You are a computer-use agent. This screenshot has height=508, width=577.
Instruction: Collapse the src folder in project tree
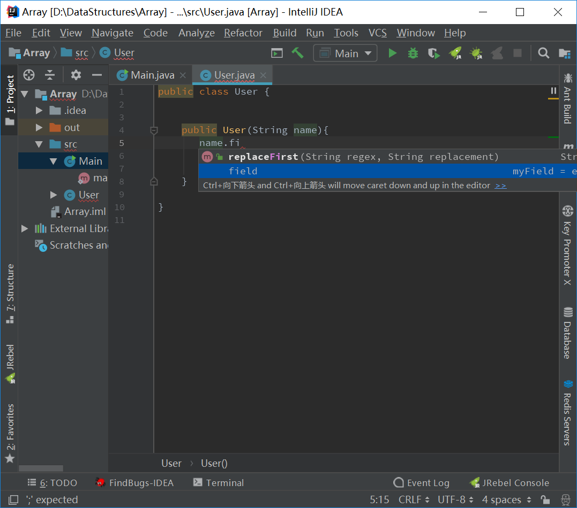point(39,144)
